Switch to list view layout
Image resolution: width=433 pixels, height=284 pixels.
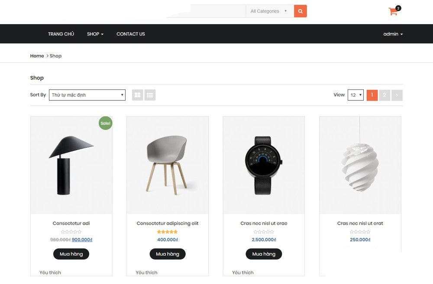tap(150, 95)
